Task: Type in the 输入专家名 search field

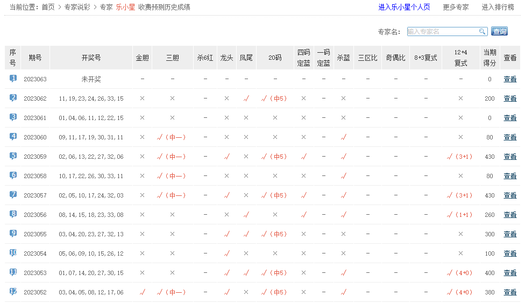Action: pyautogui.click(x=442, y=32)
